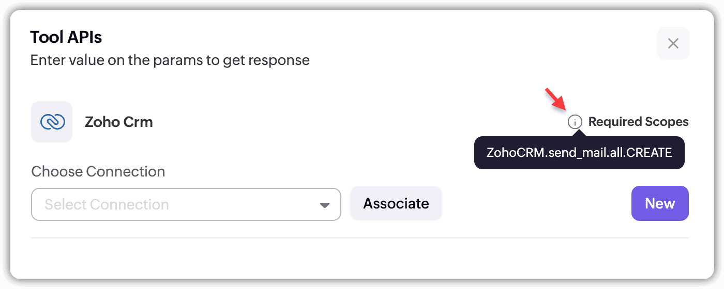Click the ZohoCRM.send_mail.all.CREATE scope tooltip
The image size is (724, 289).
(x=579, y=153)
